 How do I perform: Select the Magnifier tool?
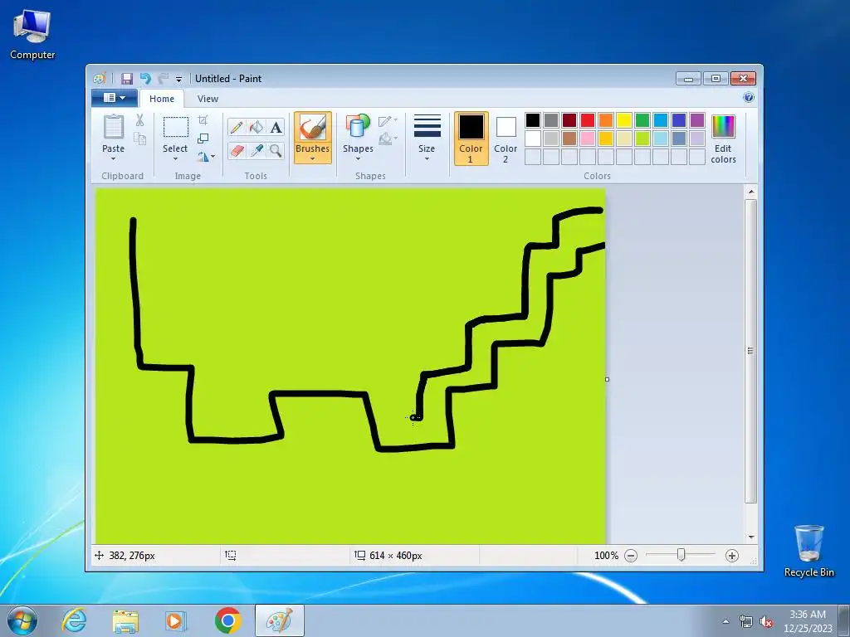tap(276, 150)
